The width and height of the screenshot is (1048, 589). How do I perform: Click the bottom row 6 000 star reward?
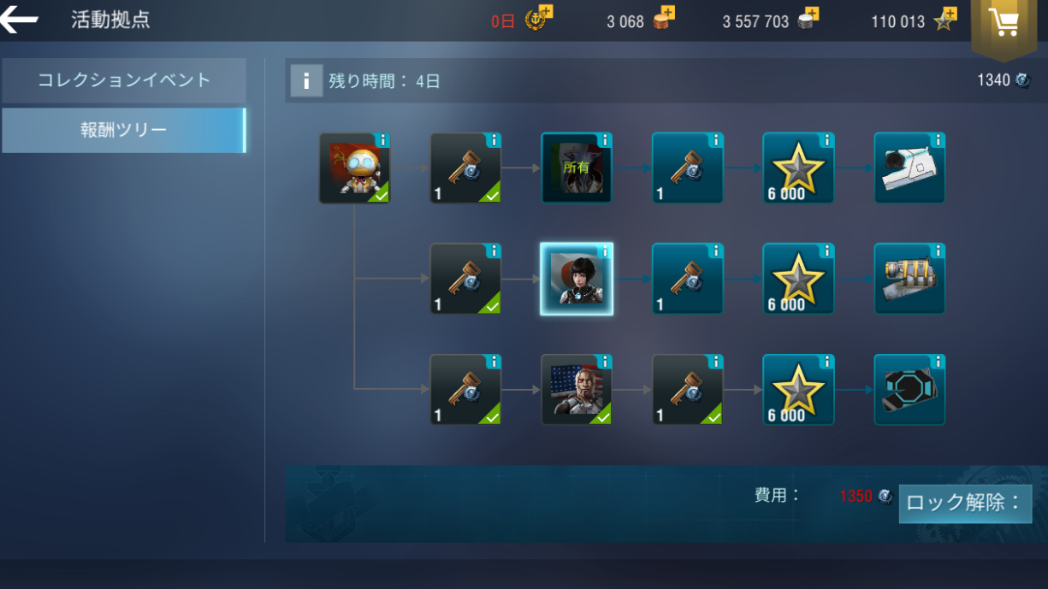point(798,390)
